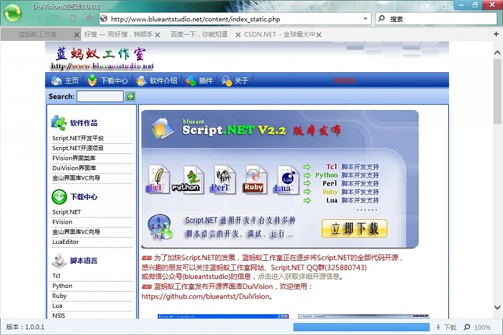The height and width of the screenshot is (335, 503).
Task: Focus the URL address field
Action: coord(236,19)
